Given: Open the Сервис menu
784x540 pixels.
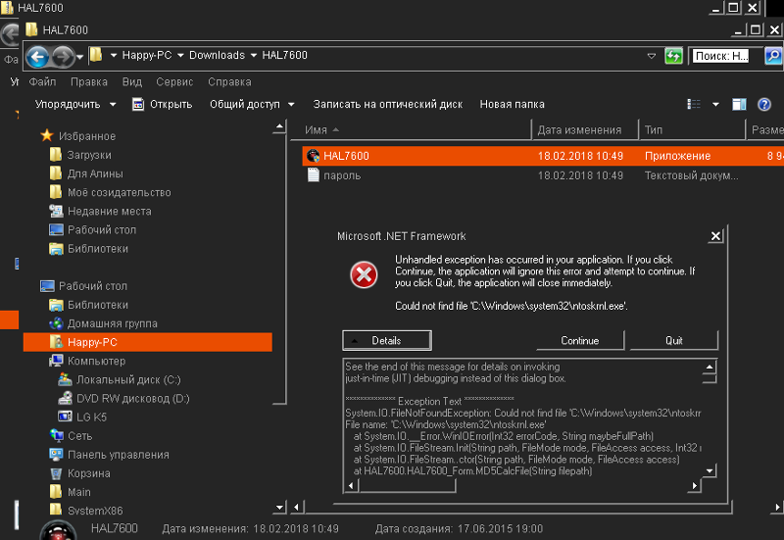Looking at the screenshot, I should [x=174, y=81].
